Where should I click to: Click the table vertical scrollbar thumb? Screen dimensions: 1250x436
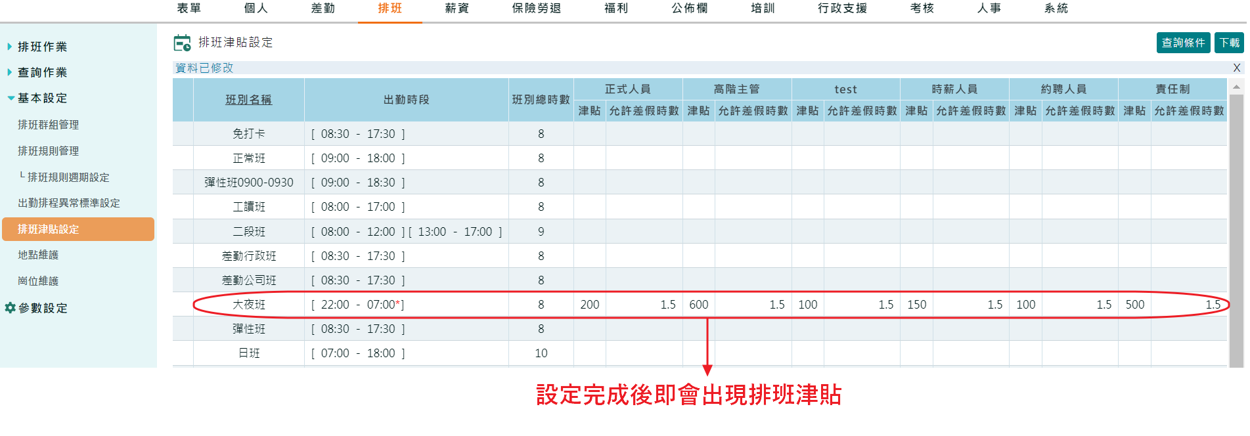[x=1236, y=230]
